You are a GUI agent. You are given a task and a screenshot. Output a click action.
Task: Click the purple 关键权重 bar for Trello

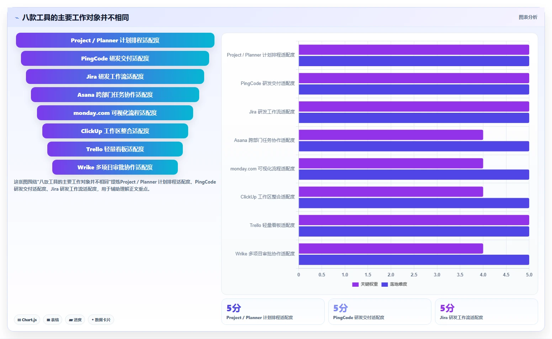(x=414, y=220)
